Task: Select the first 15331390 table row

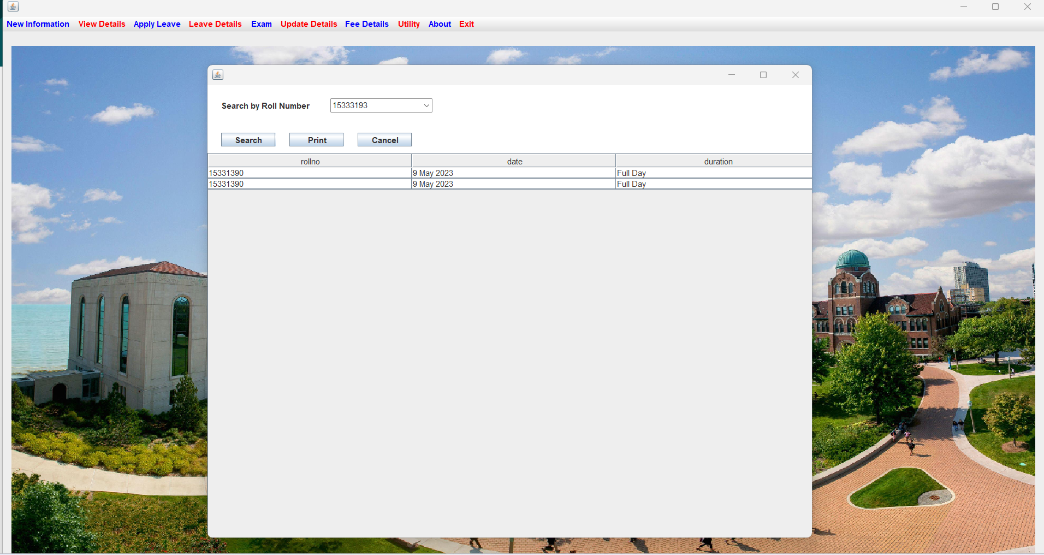Action: 310,173
